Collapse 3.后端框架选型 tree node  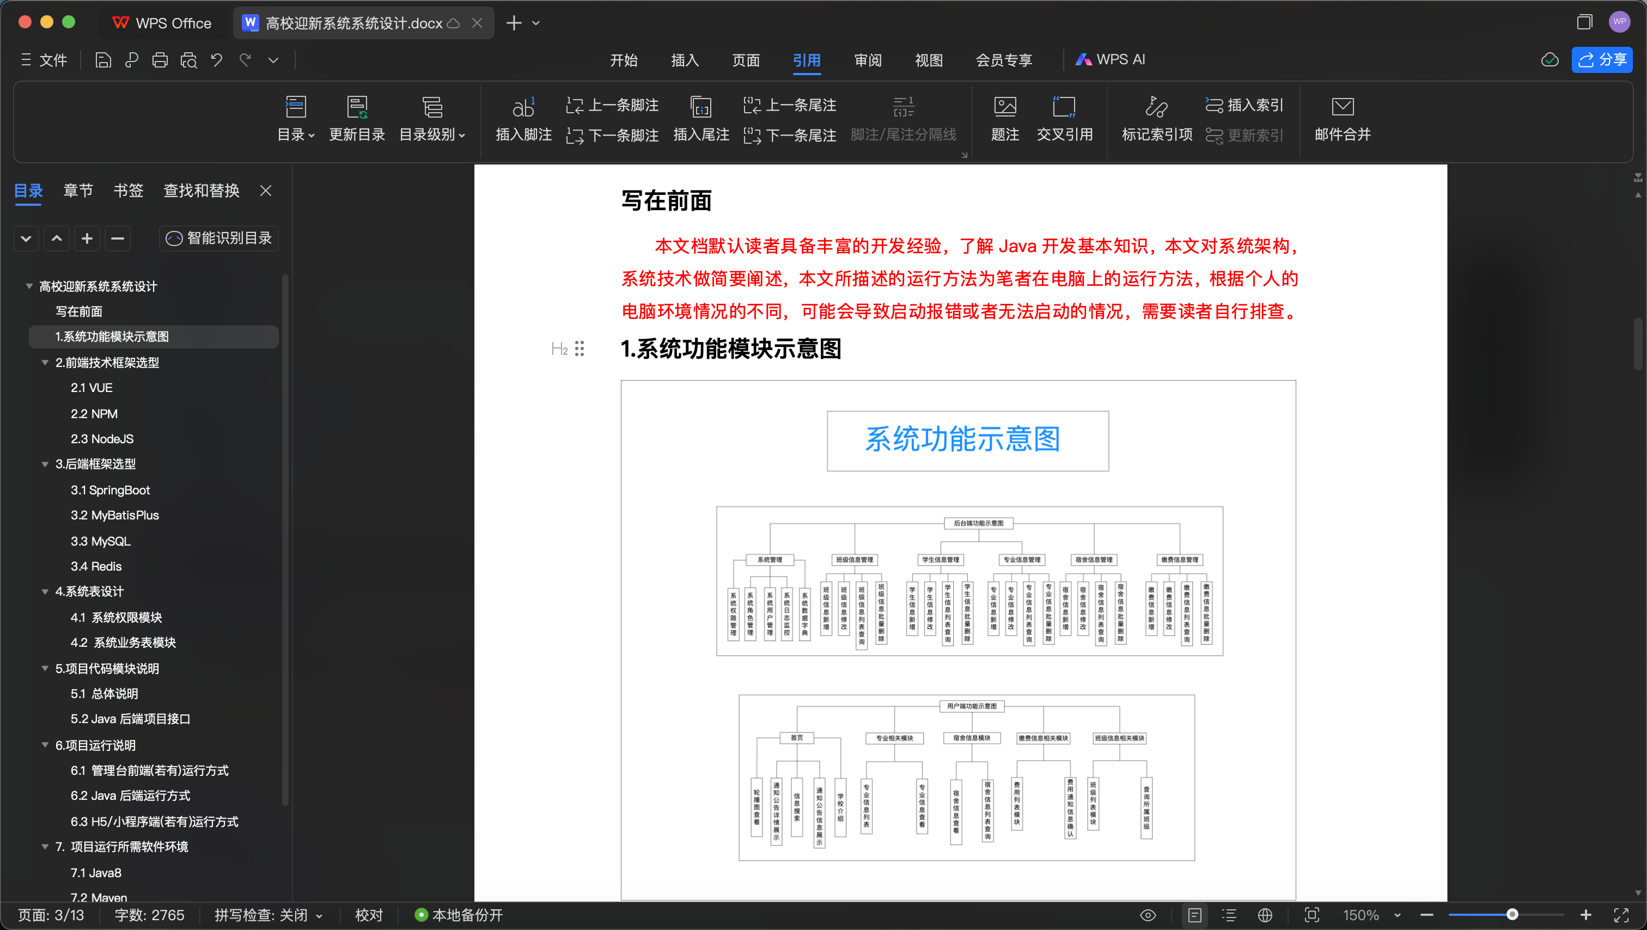pyautogui.click(x=45, y=464)
